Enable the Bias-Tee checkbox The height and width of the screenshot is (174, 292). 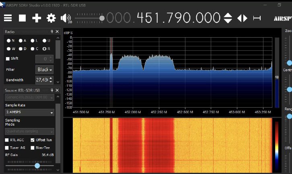tap(33, 148)
